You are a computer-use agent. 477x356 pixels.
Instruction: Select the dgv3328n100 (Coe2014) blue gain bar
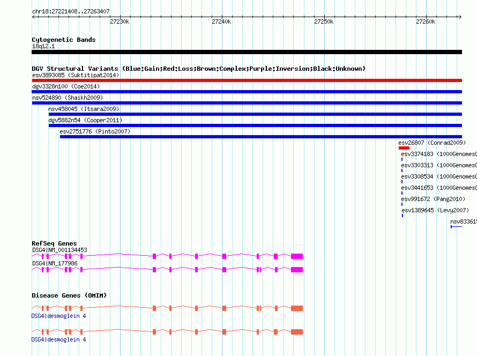click(x=247, y=92)
